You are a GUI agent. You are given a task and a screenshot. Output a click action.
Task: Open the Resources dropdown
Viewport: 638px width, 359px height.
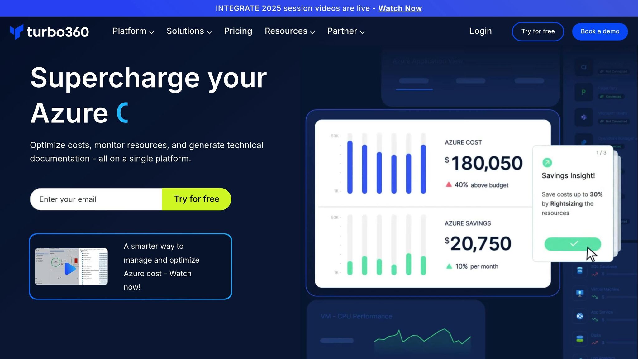(290, 31)
